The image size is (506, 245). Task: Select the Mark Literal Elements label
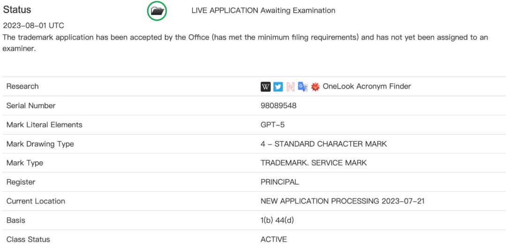tap(45, 125)
